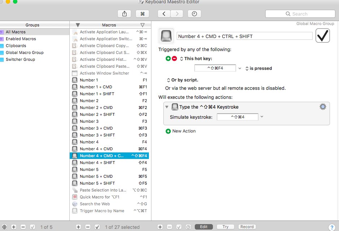Add a new macro with plus button

pyautogui.click(x=78, y=227)
